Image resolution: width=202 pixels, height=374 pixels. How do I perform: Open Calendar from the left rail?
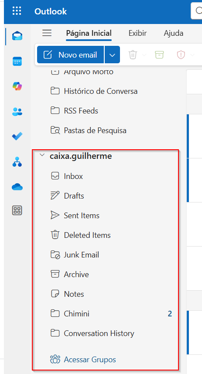[x=17, y=61]
